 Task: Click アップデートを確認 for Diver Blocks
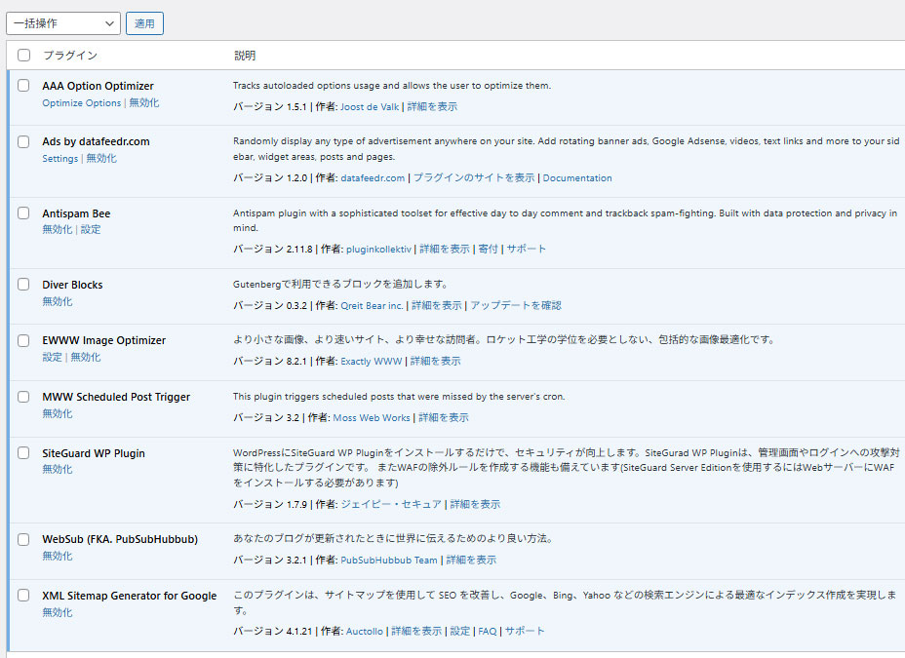tap(516, 305)
